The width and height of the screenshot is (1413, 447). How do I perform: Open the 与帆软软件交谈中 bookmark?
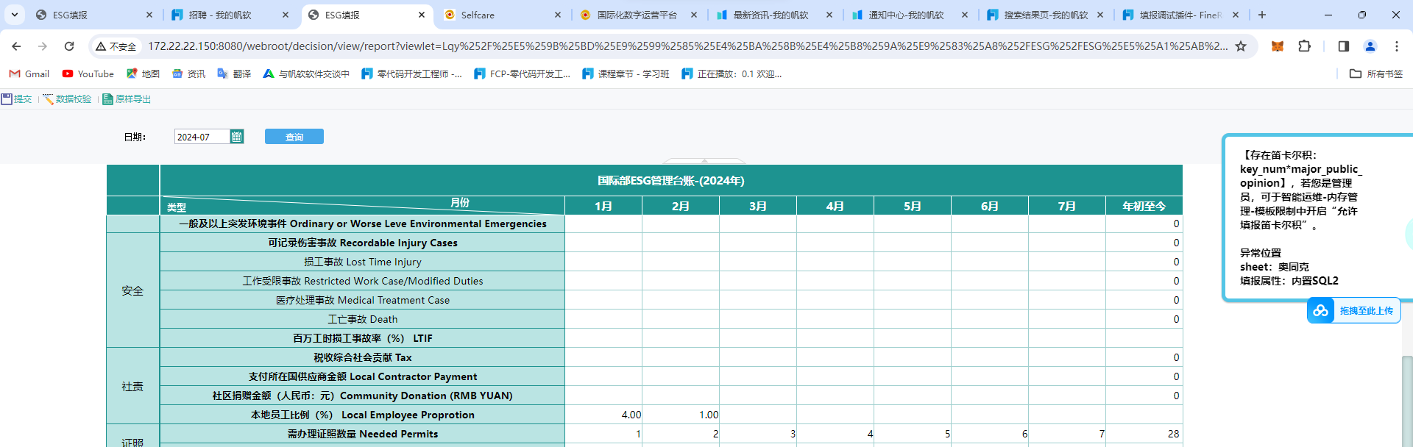[306, 74]
